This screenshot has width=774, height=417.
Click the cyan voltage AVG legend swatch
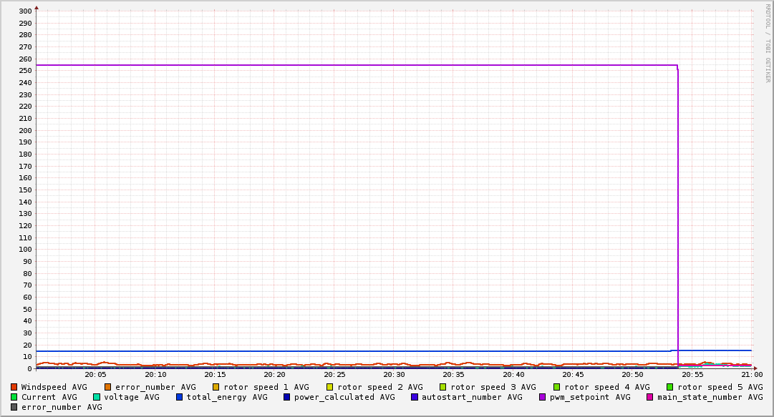click(97, 397)
